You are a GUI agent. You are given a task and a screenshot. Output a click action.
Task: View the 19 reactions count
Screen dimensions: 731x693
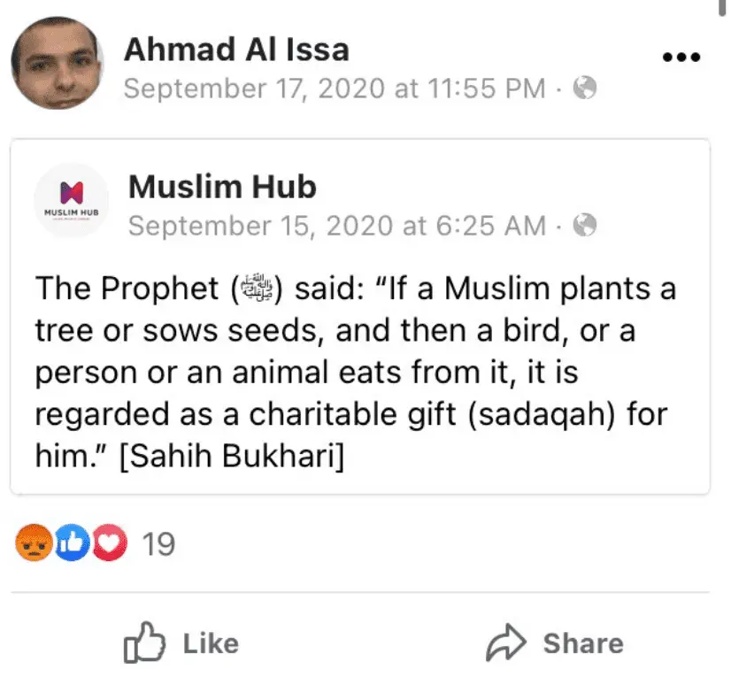pyautogui.click(x=159, y=543)
